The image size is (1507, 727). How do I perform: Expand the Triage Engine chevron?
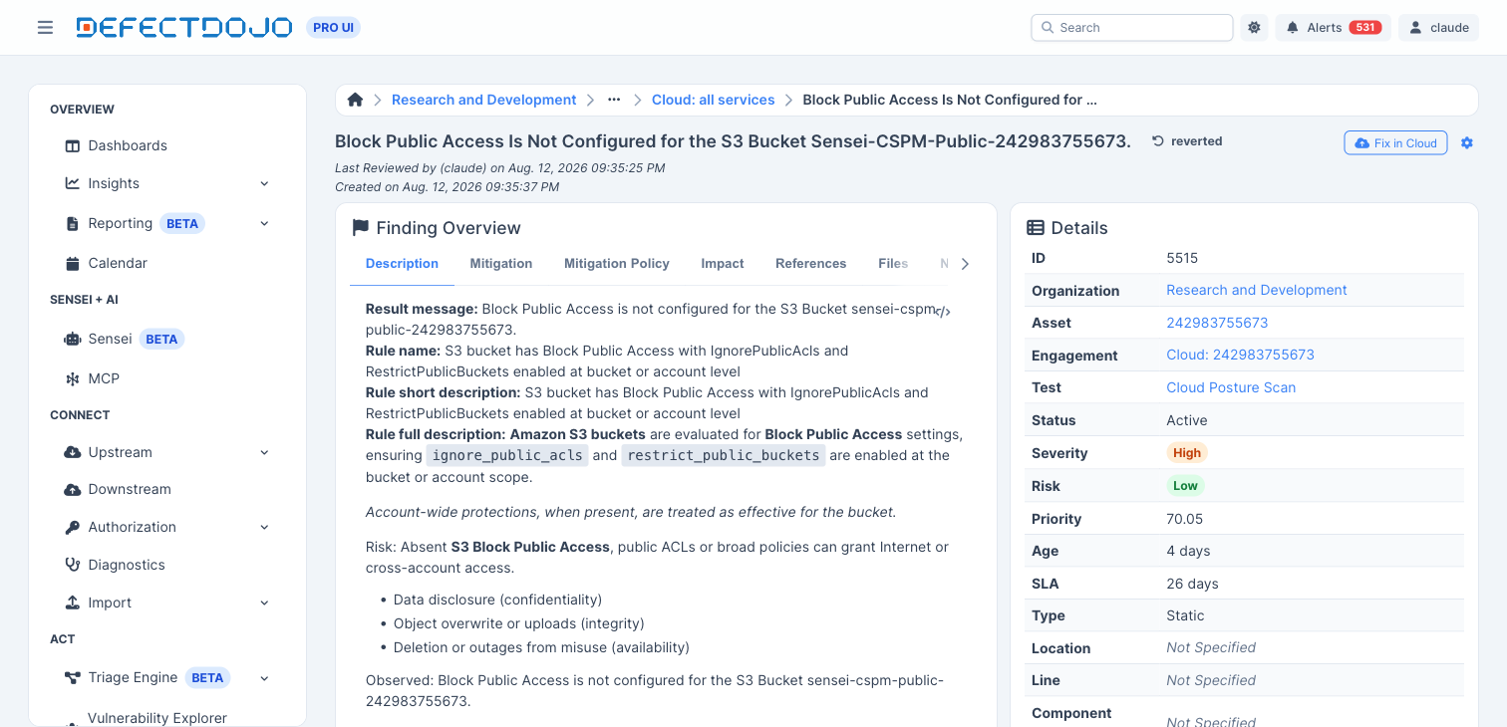point(264,678)
